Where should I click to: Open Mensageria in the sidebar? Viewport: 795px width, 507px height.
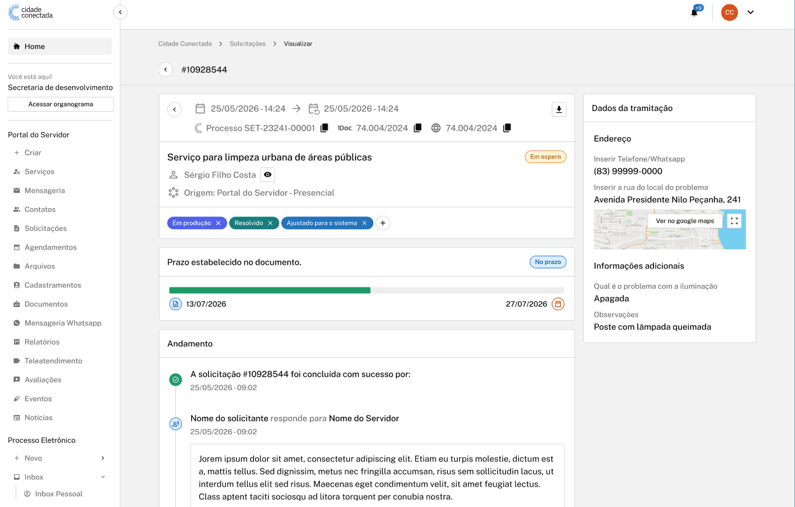point(44,191)
